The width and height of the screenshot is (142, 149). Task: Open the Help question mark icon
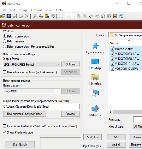coord(121,16)
